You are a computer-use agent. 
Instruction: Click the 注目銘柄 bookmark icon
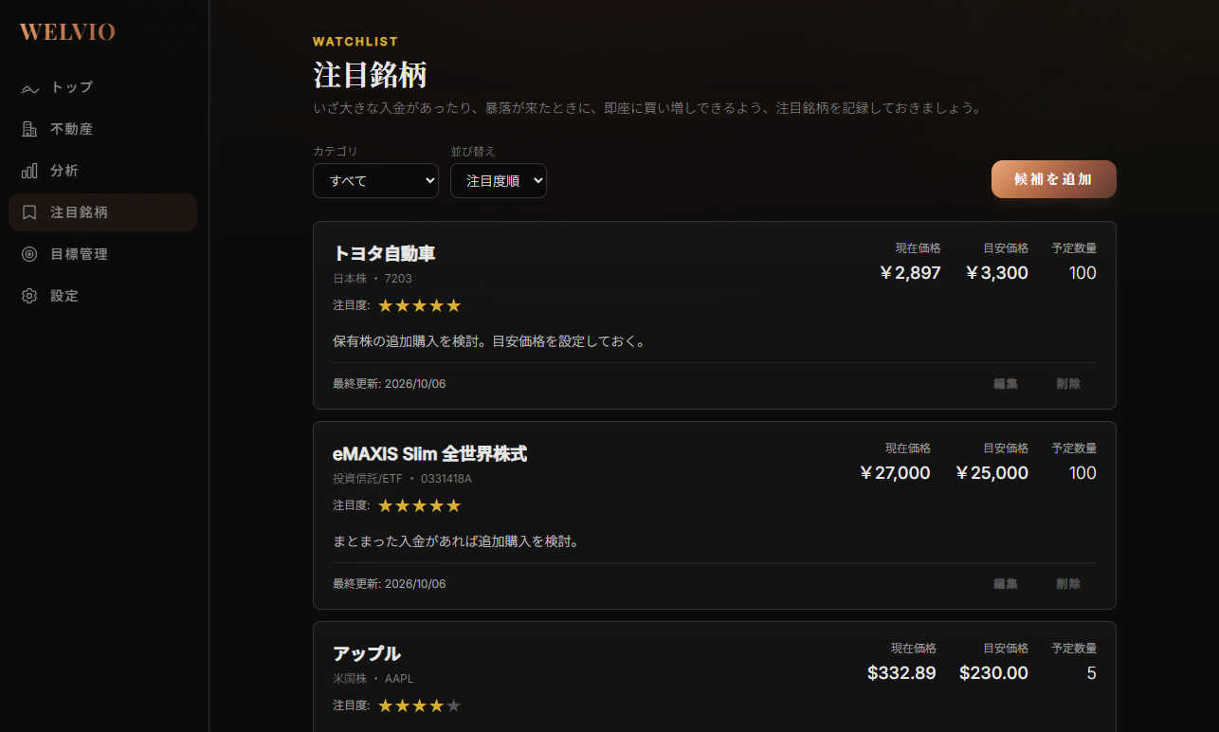tap(29, 212)
